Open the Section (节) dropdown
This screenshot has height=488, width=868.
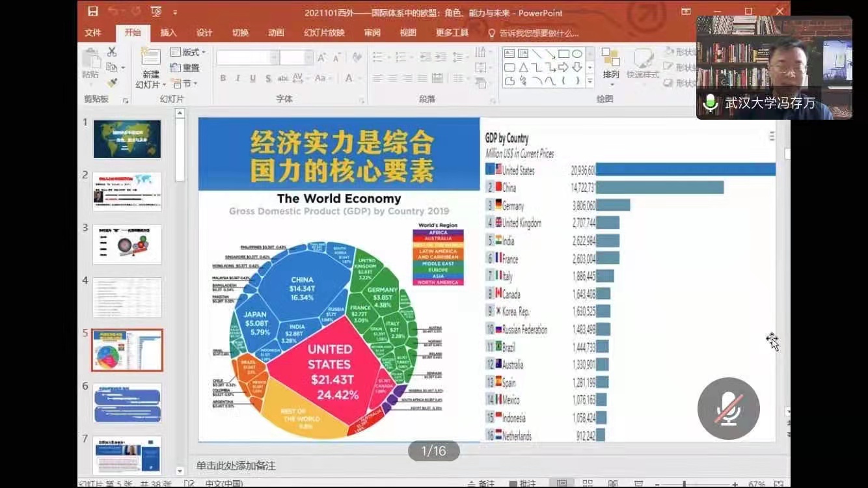pos(185,83)
